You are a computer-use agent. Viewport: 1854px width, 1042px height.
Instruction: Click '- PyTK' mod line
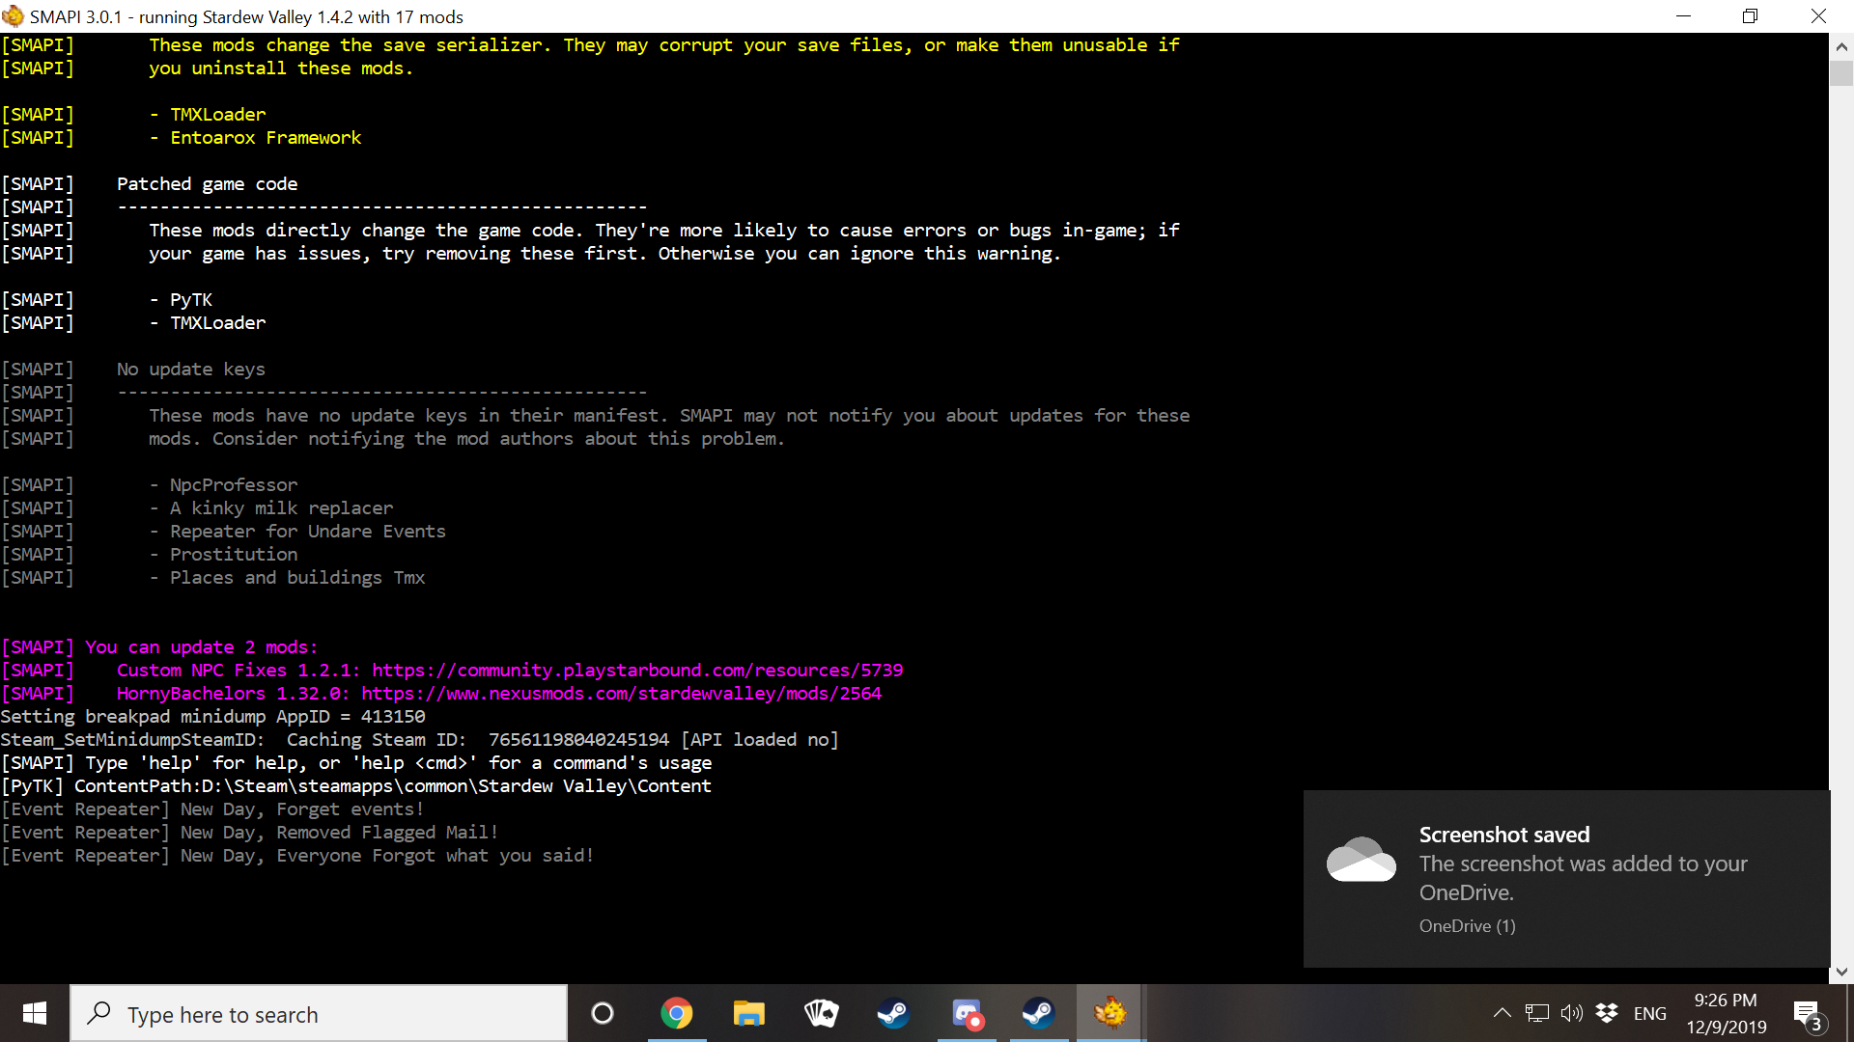point(181,299)
